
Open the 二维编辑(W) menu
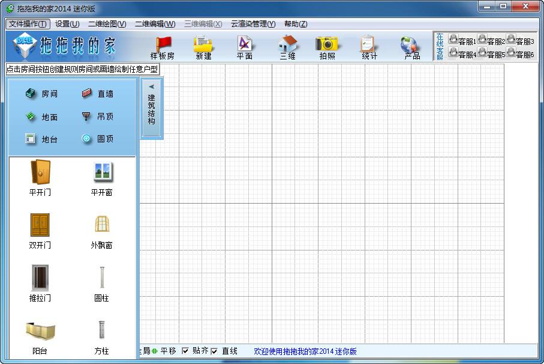155,24
